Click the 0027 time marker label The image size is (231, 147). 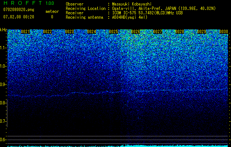click(158, 32)
